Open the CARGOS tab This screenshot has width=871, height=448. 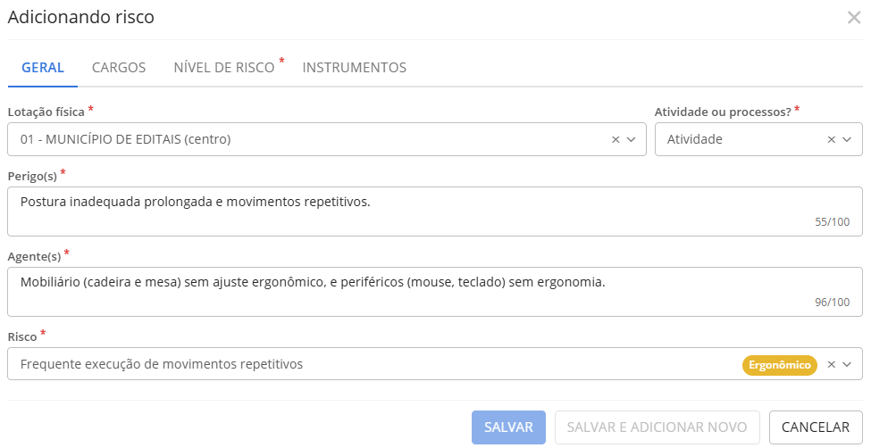click(119, 68)
